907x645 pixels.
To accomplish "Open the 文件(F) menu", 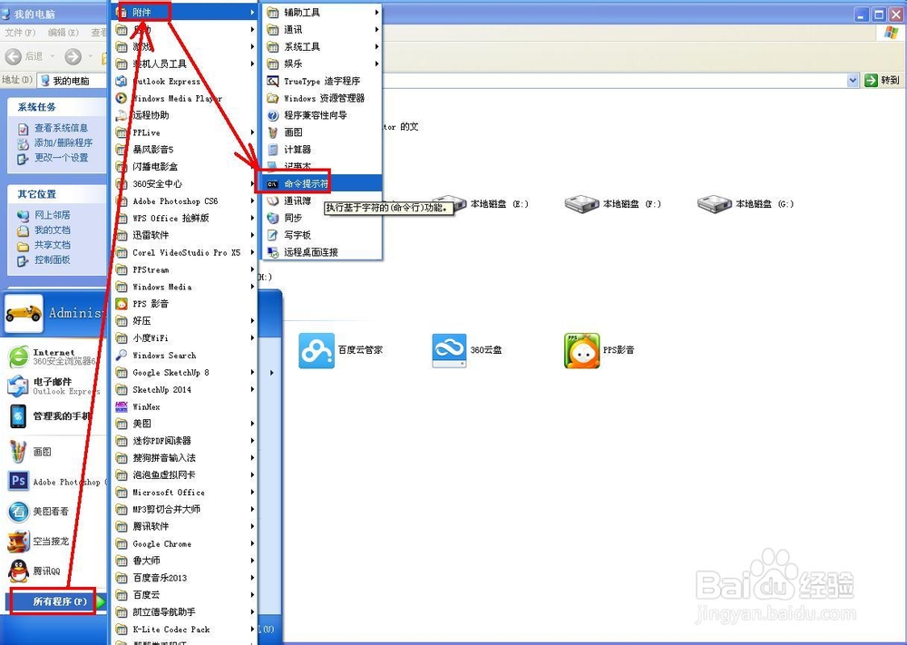I will pos(20,33).
